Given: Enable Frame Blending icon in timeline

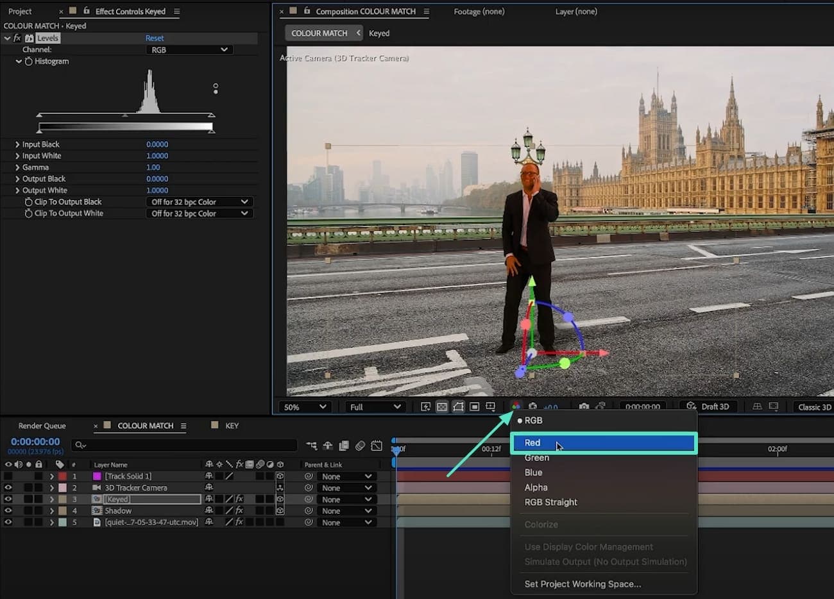Looking at the screenshot, I should 344,445.
